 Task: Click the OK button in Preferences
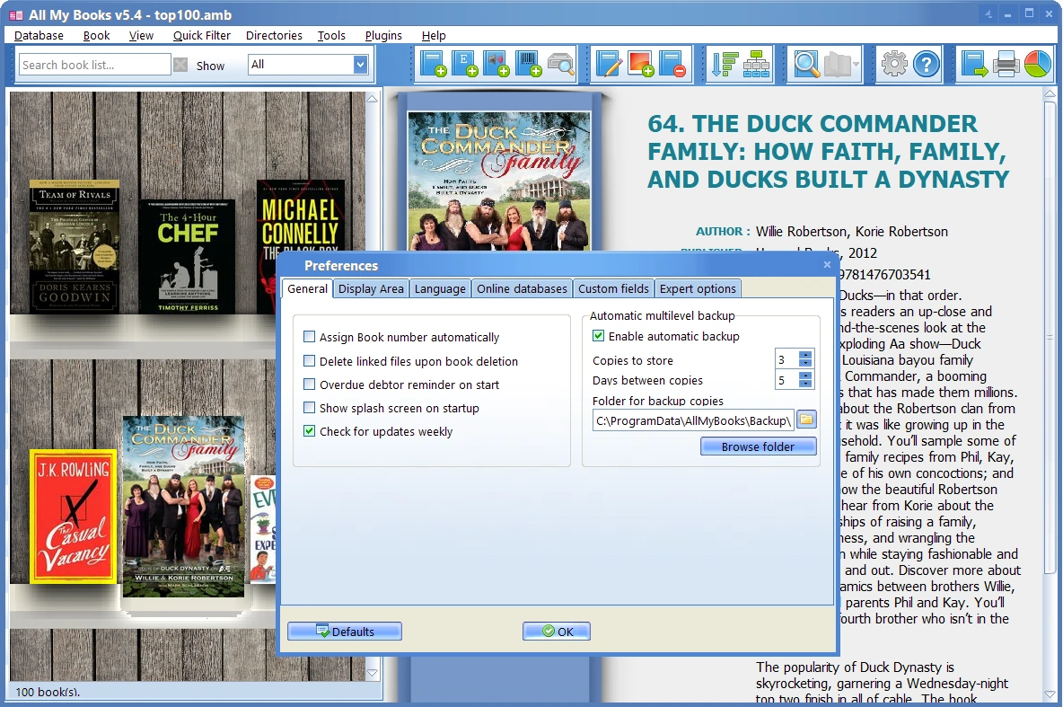[x=556, y=631]
